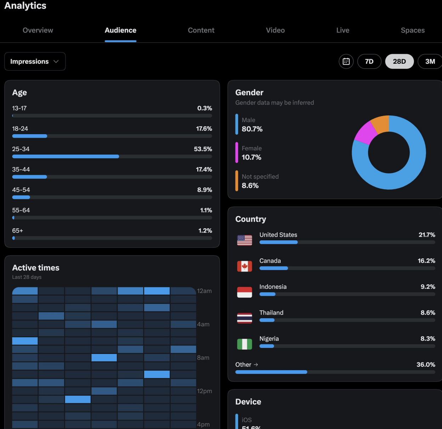This screenshot has width=442, height=429.
Task: Click the Device panel heading
Action: pyautogui.click(x=248, y=402)
